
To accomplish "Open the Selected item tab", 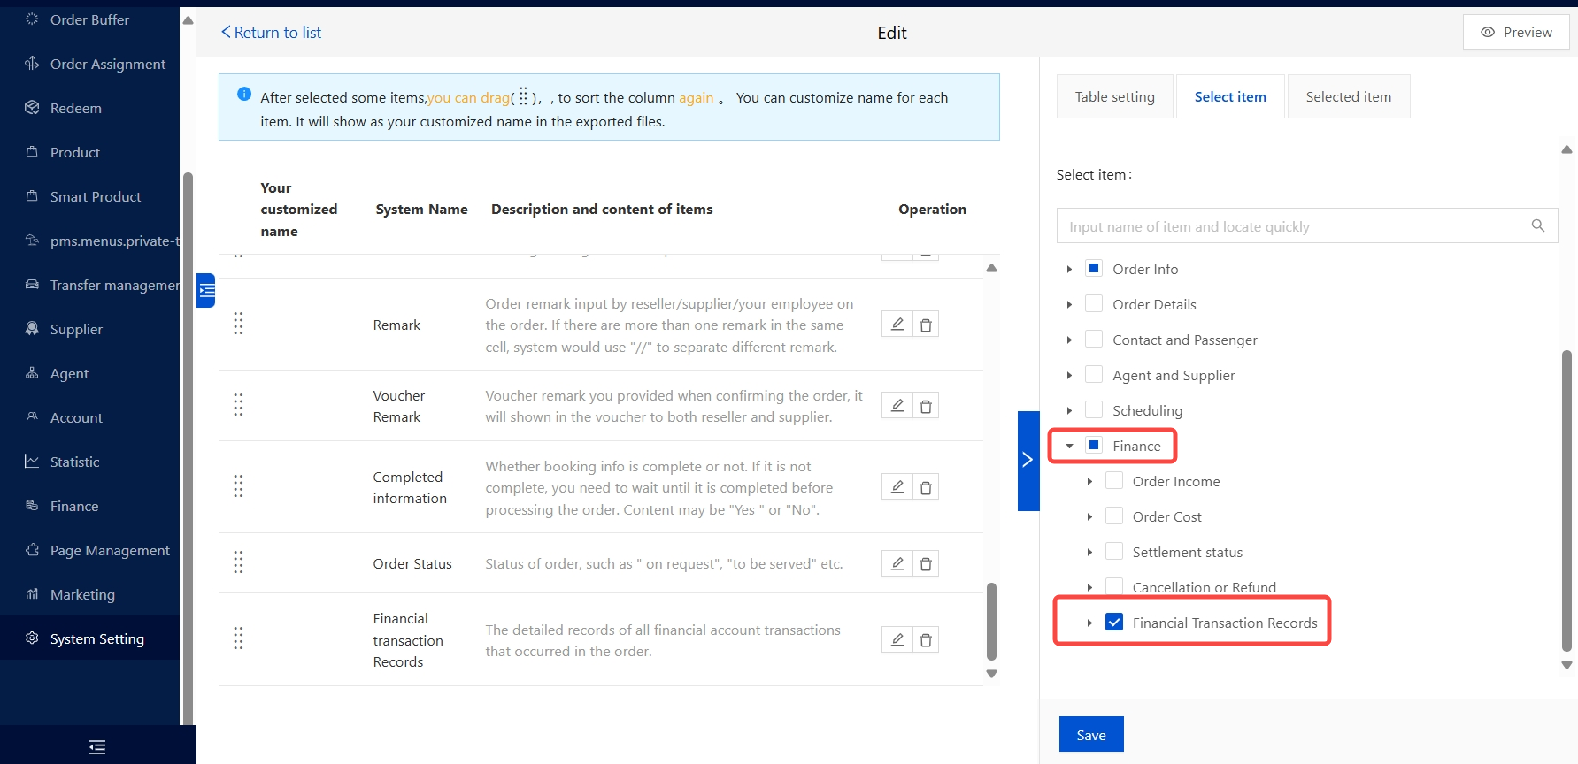I will [1348, 97].
